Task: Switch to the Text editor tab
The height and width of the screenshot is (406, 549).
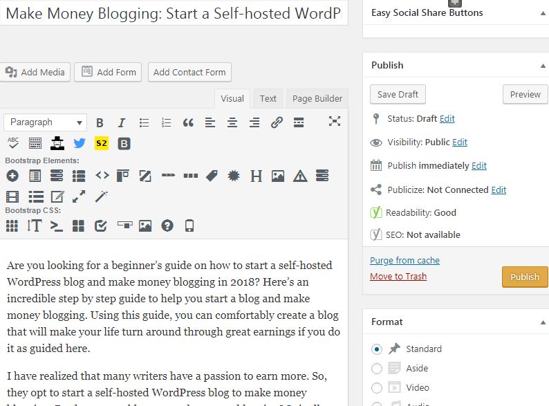Action: pyautogui.click(x=268, y=99)
